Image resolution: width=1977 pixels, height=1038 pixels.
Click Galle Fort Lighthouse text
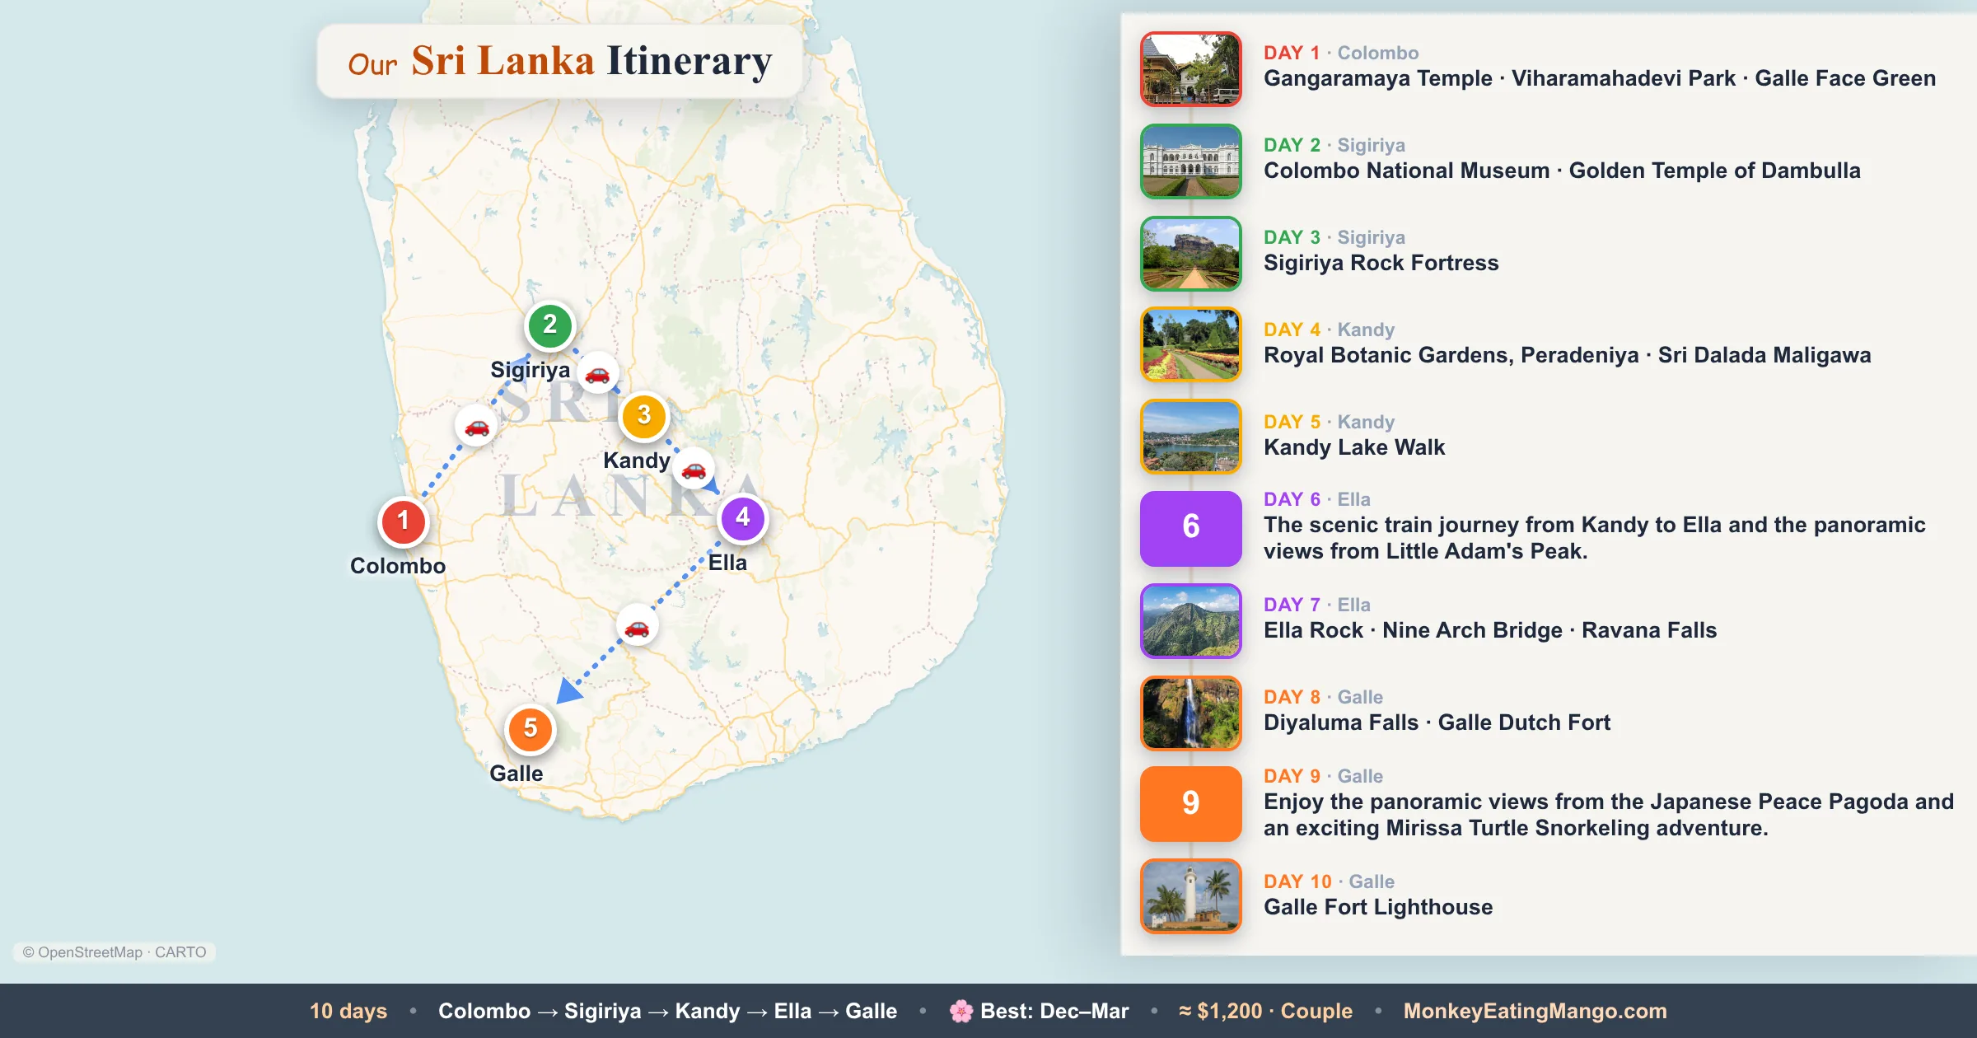1378,907
